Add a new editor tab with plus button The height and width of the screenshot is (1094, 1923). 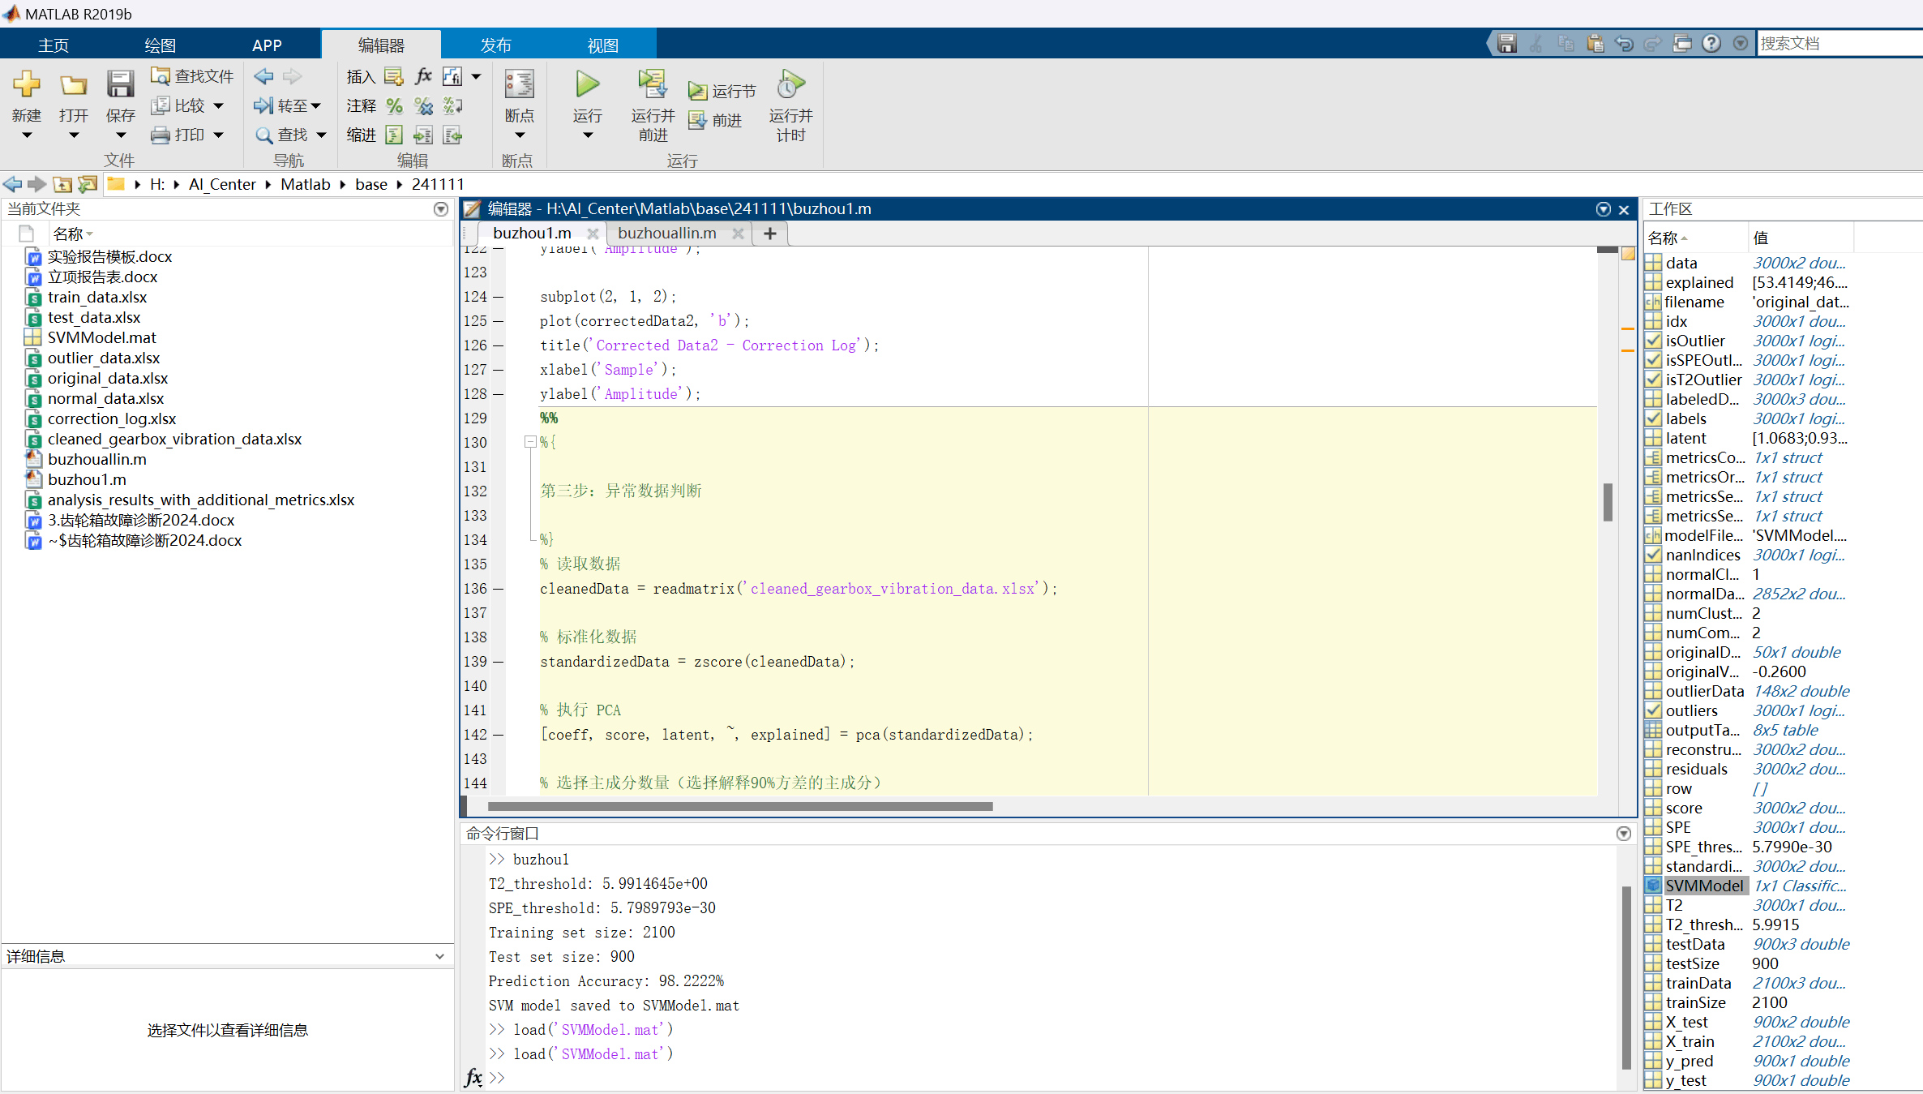click(770, 234)
